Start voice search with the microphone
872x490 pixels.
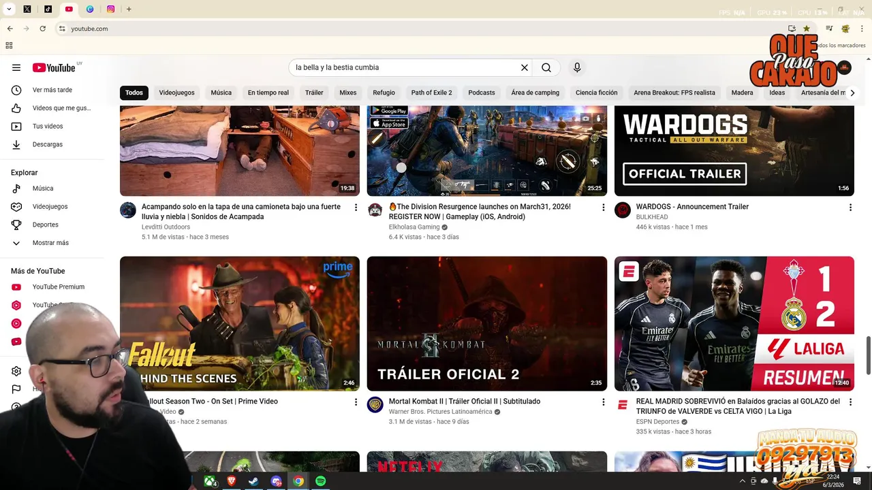[577, 67]
